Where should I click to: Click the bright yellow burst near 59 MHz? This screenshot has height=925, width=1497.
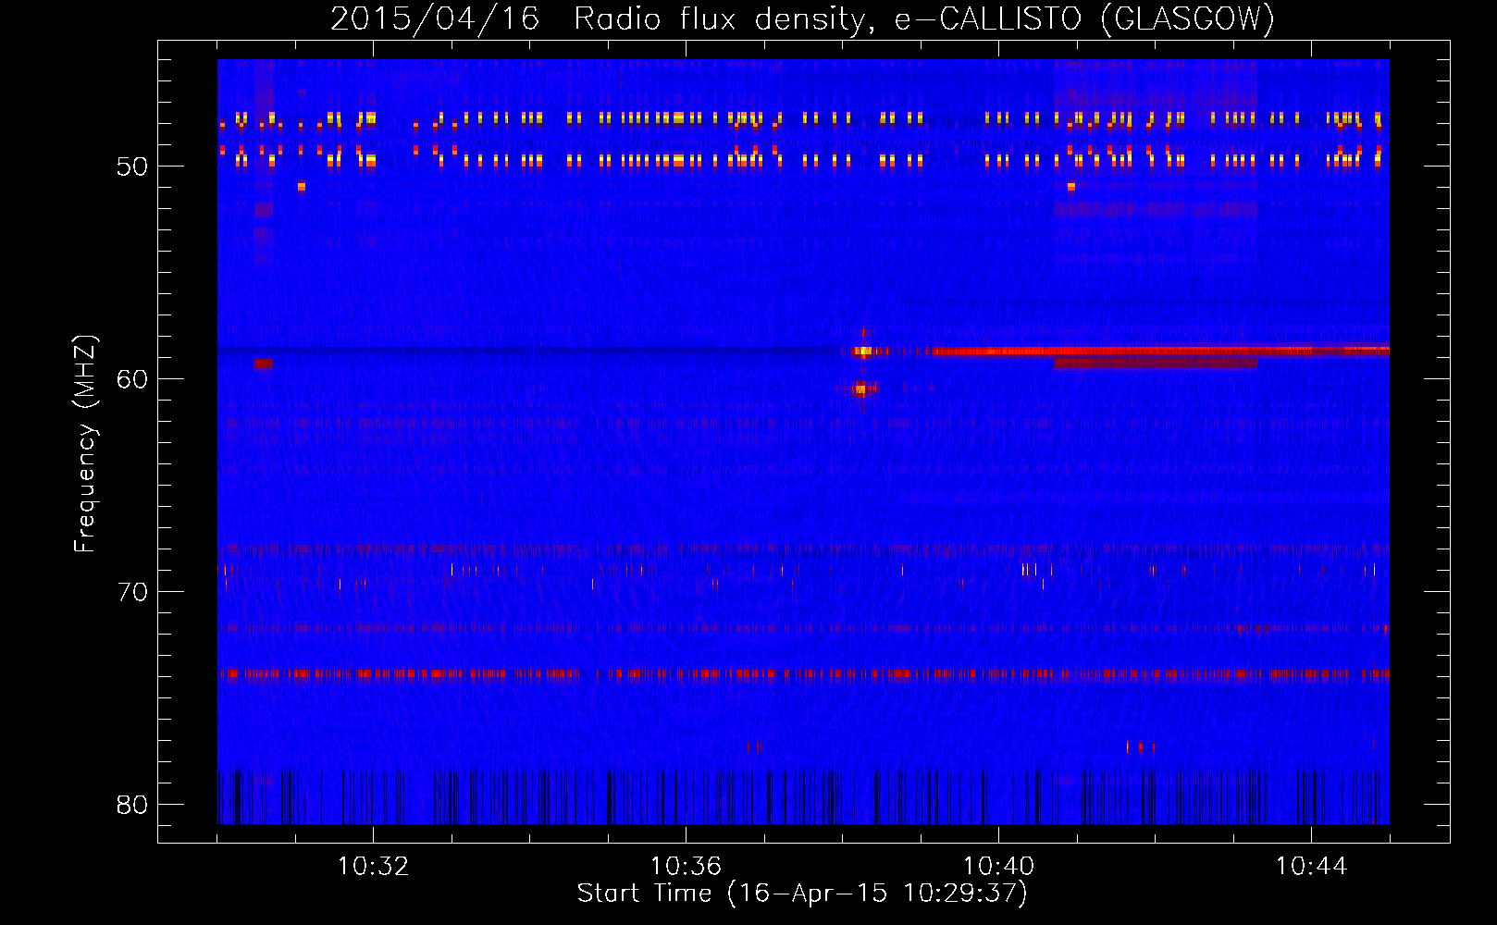(x=863, y=351)
